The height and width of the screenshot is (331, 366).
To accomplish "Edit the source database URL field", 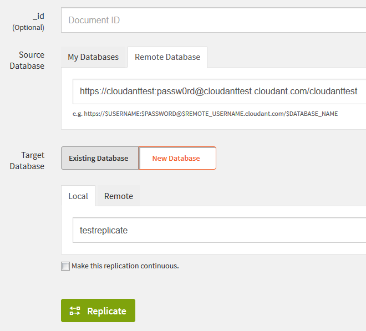I will (219, 91).
